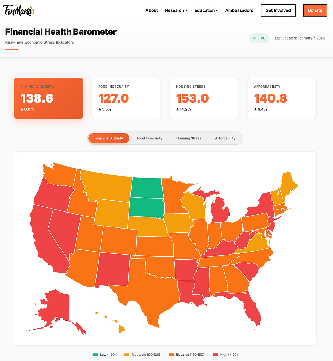Select the Financial Anxiety pill tab
Screen dimensions: 333x361
pos(109,138)
